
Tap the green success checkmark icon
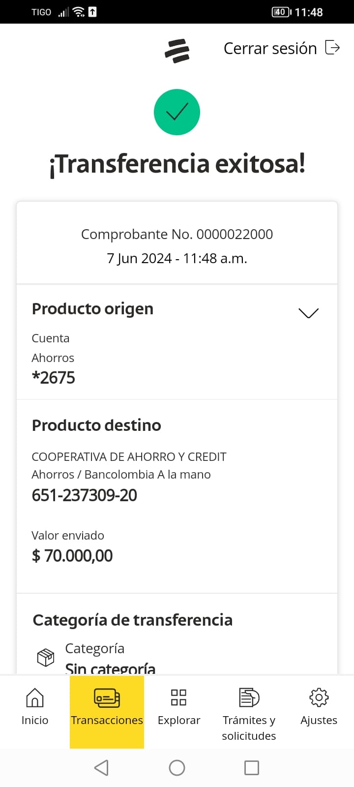[177, 112]
